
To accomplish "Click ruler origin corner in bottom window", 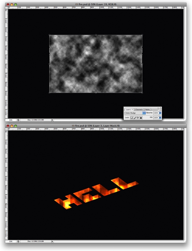I will pyautogui.click(x=7, y=129).
